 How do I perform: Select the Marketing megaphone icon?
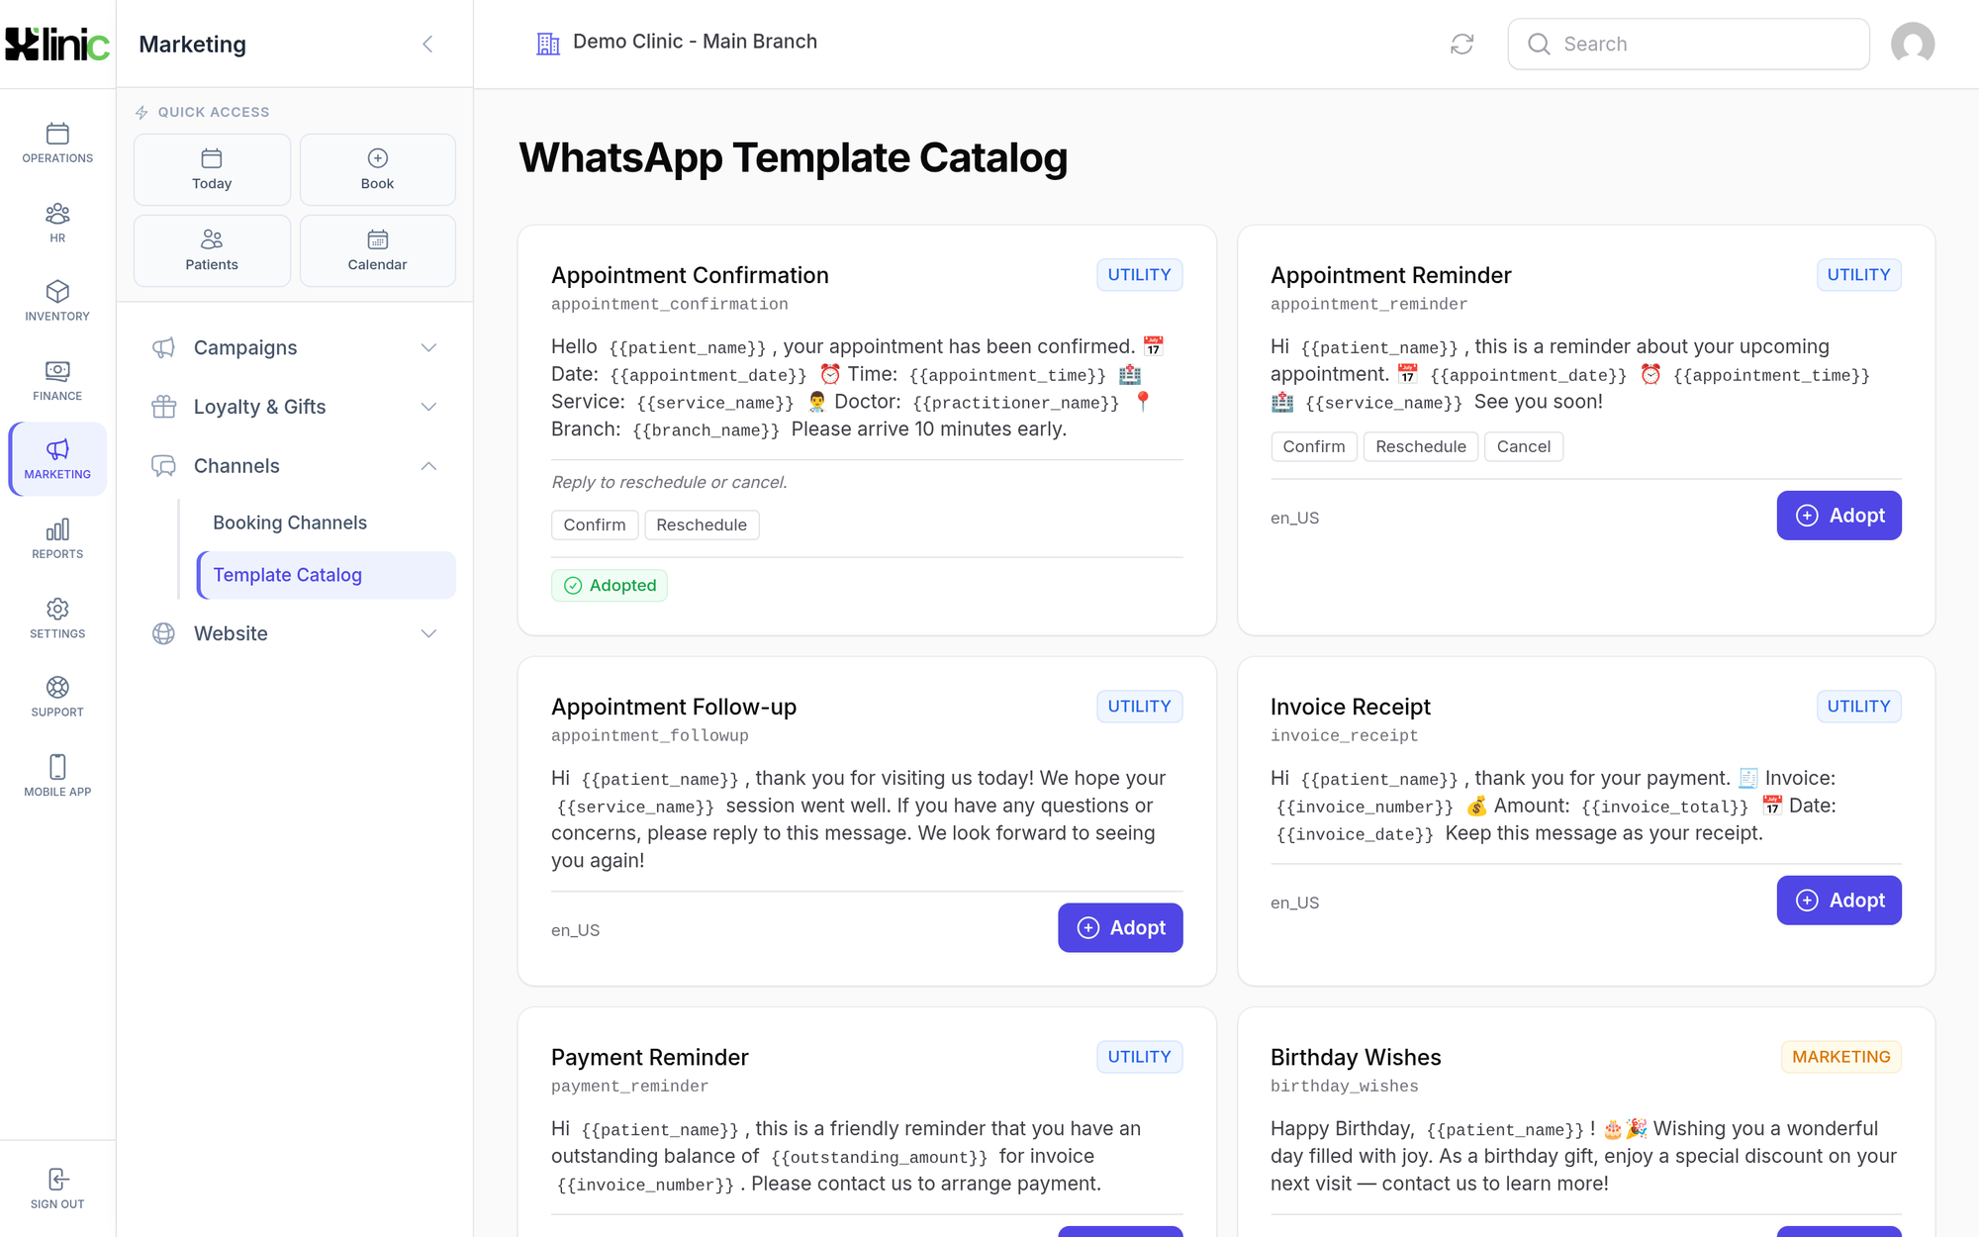(x=57, y=449)
